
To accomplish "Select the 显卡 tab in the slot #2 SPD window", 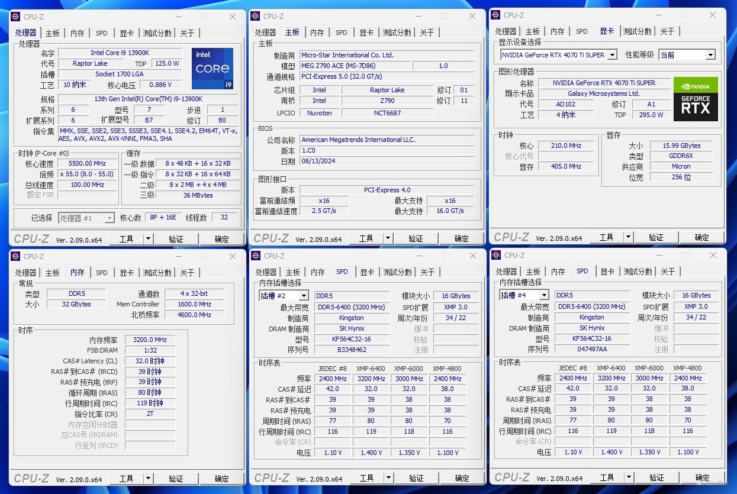I will pyautogui.click(x=367, y=272).
